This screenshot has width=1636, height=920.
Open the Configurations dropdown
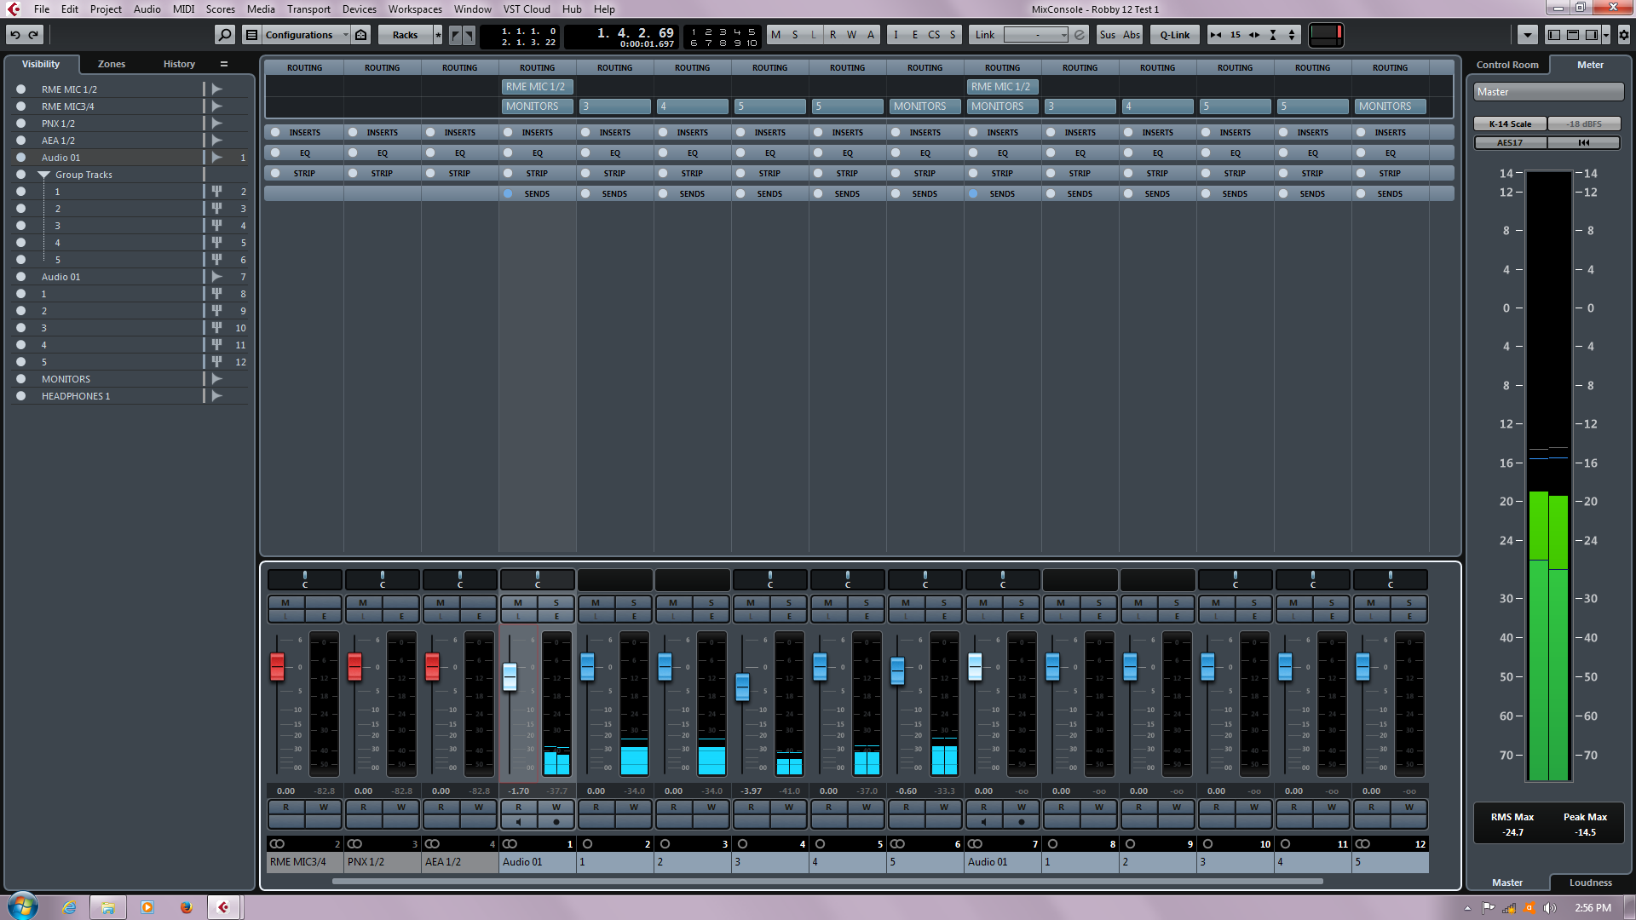pos(304,35)
